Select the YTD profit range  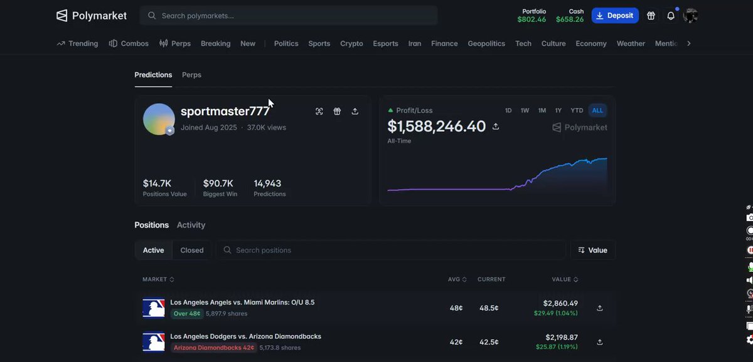click(x=577, y=111)
